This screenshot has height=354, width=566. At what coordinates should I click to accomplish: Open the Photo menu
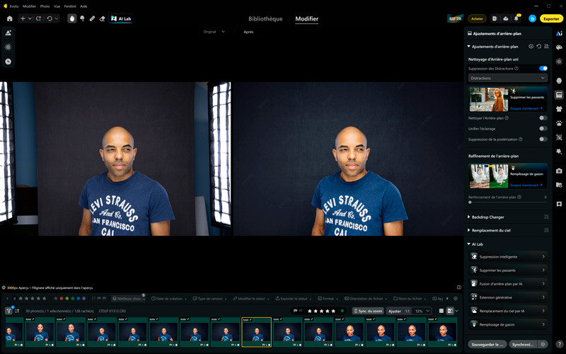45,6
